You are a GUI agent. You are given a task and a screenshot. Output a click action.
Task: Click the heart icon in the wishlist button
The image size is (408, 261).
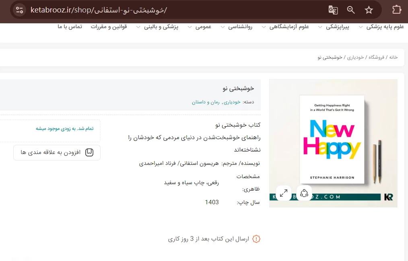[89, 152]
